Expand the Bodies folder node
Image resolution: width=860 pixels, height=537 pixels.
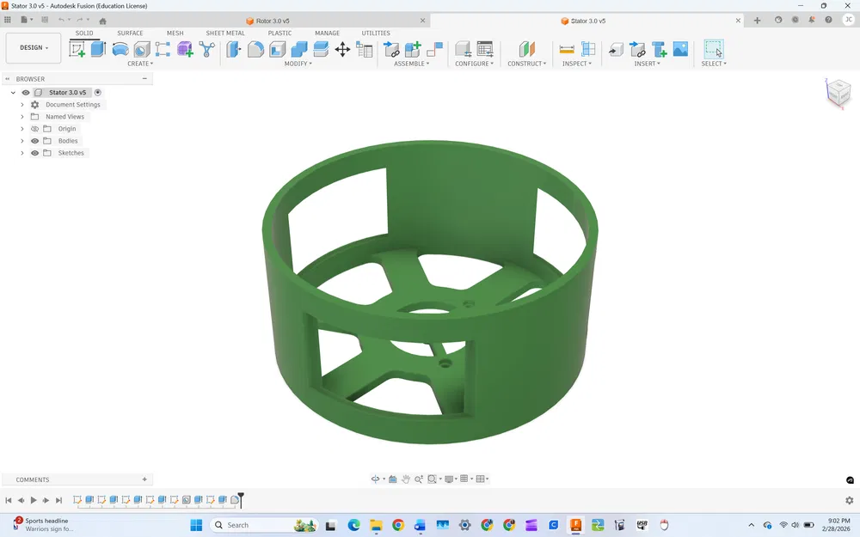(x=22, y=141)
